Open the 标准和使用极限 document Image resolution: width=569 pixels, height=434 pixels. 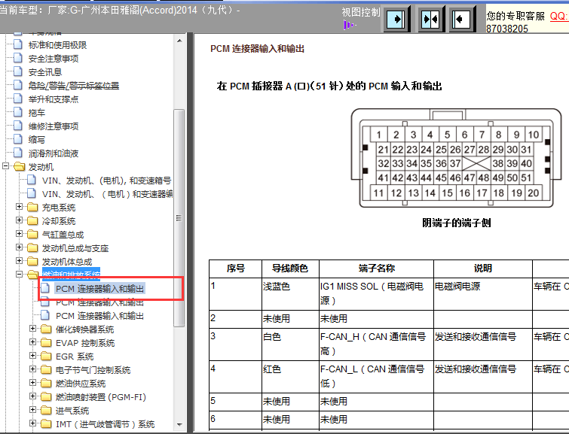[x=57, y=45]
